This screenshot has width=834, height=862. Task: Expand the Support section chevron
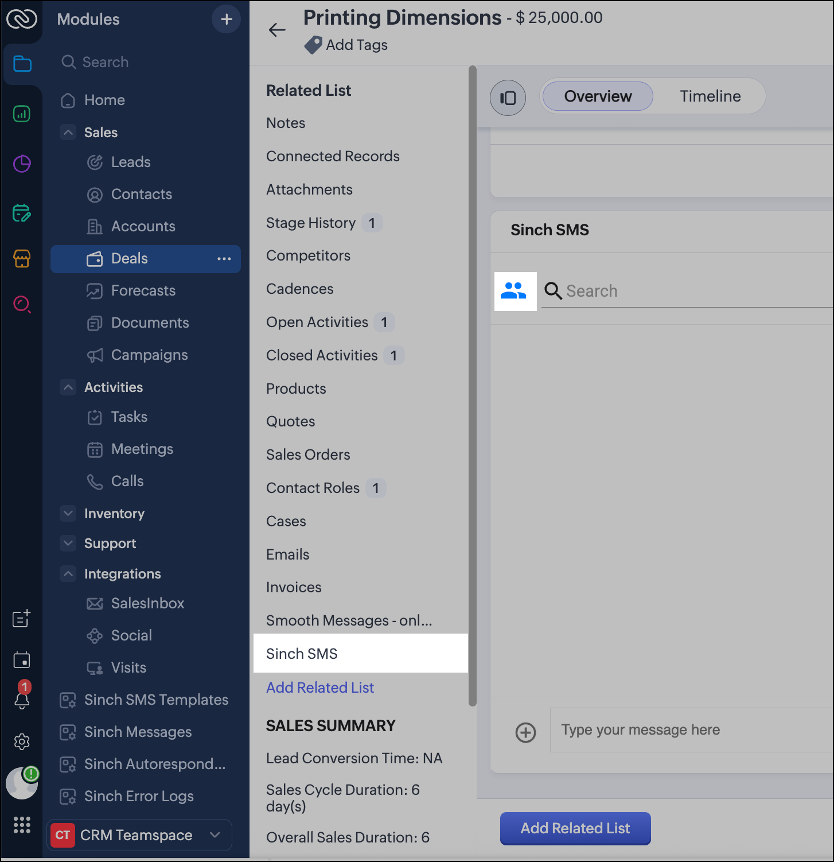[x=68, y=543]
